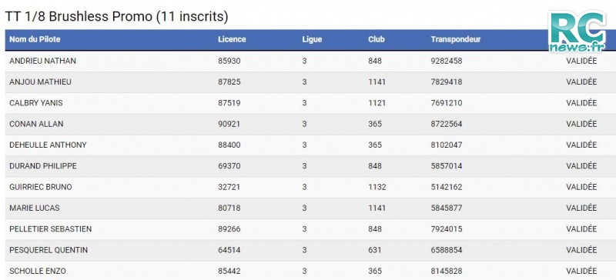Sort by Nom du Pilote column header

[35, 39]
